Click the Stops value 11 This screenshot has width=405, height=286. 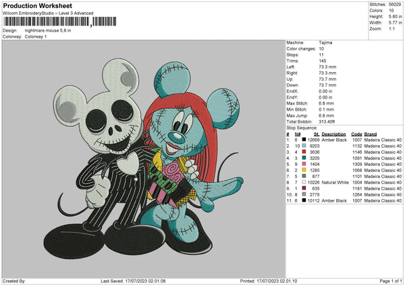coord(321,55)
